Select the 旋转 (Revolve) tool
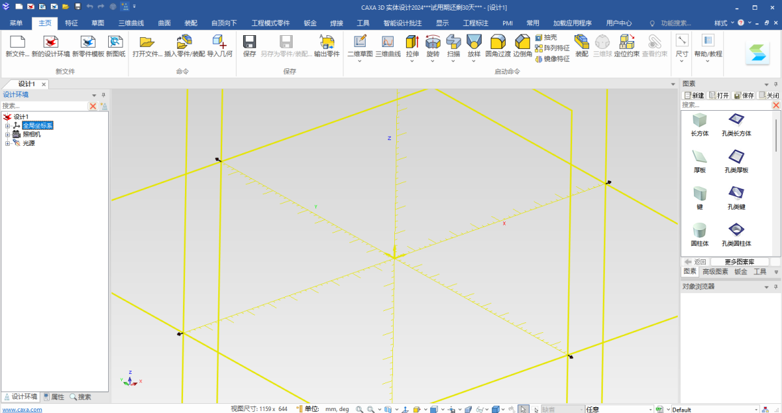This screenshot has height=413, width=782. click(x=432, y=46)
